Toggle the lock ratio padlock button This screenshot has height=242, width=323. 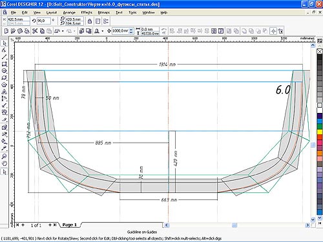click(x=90, y=21)
